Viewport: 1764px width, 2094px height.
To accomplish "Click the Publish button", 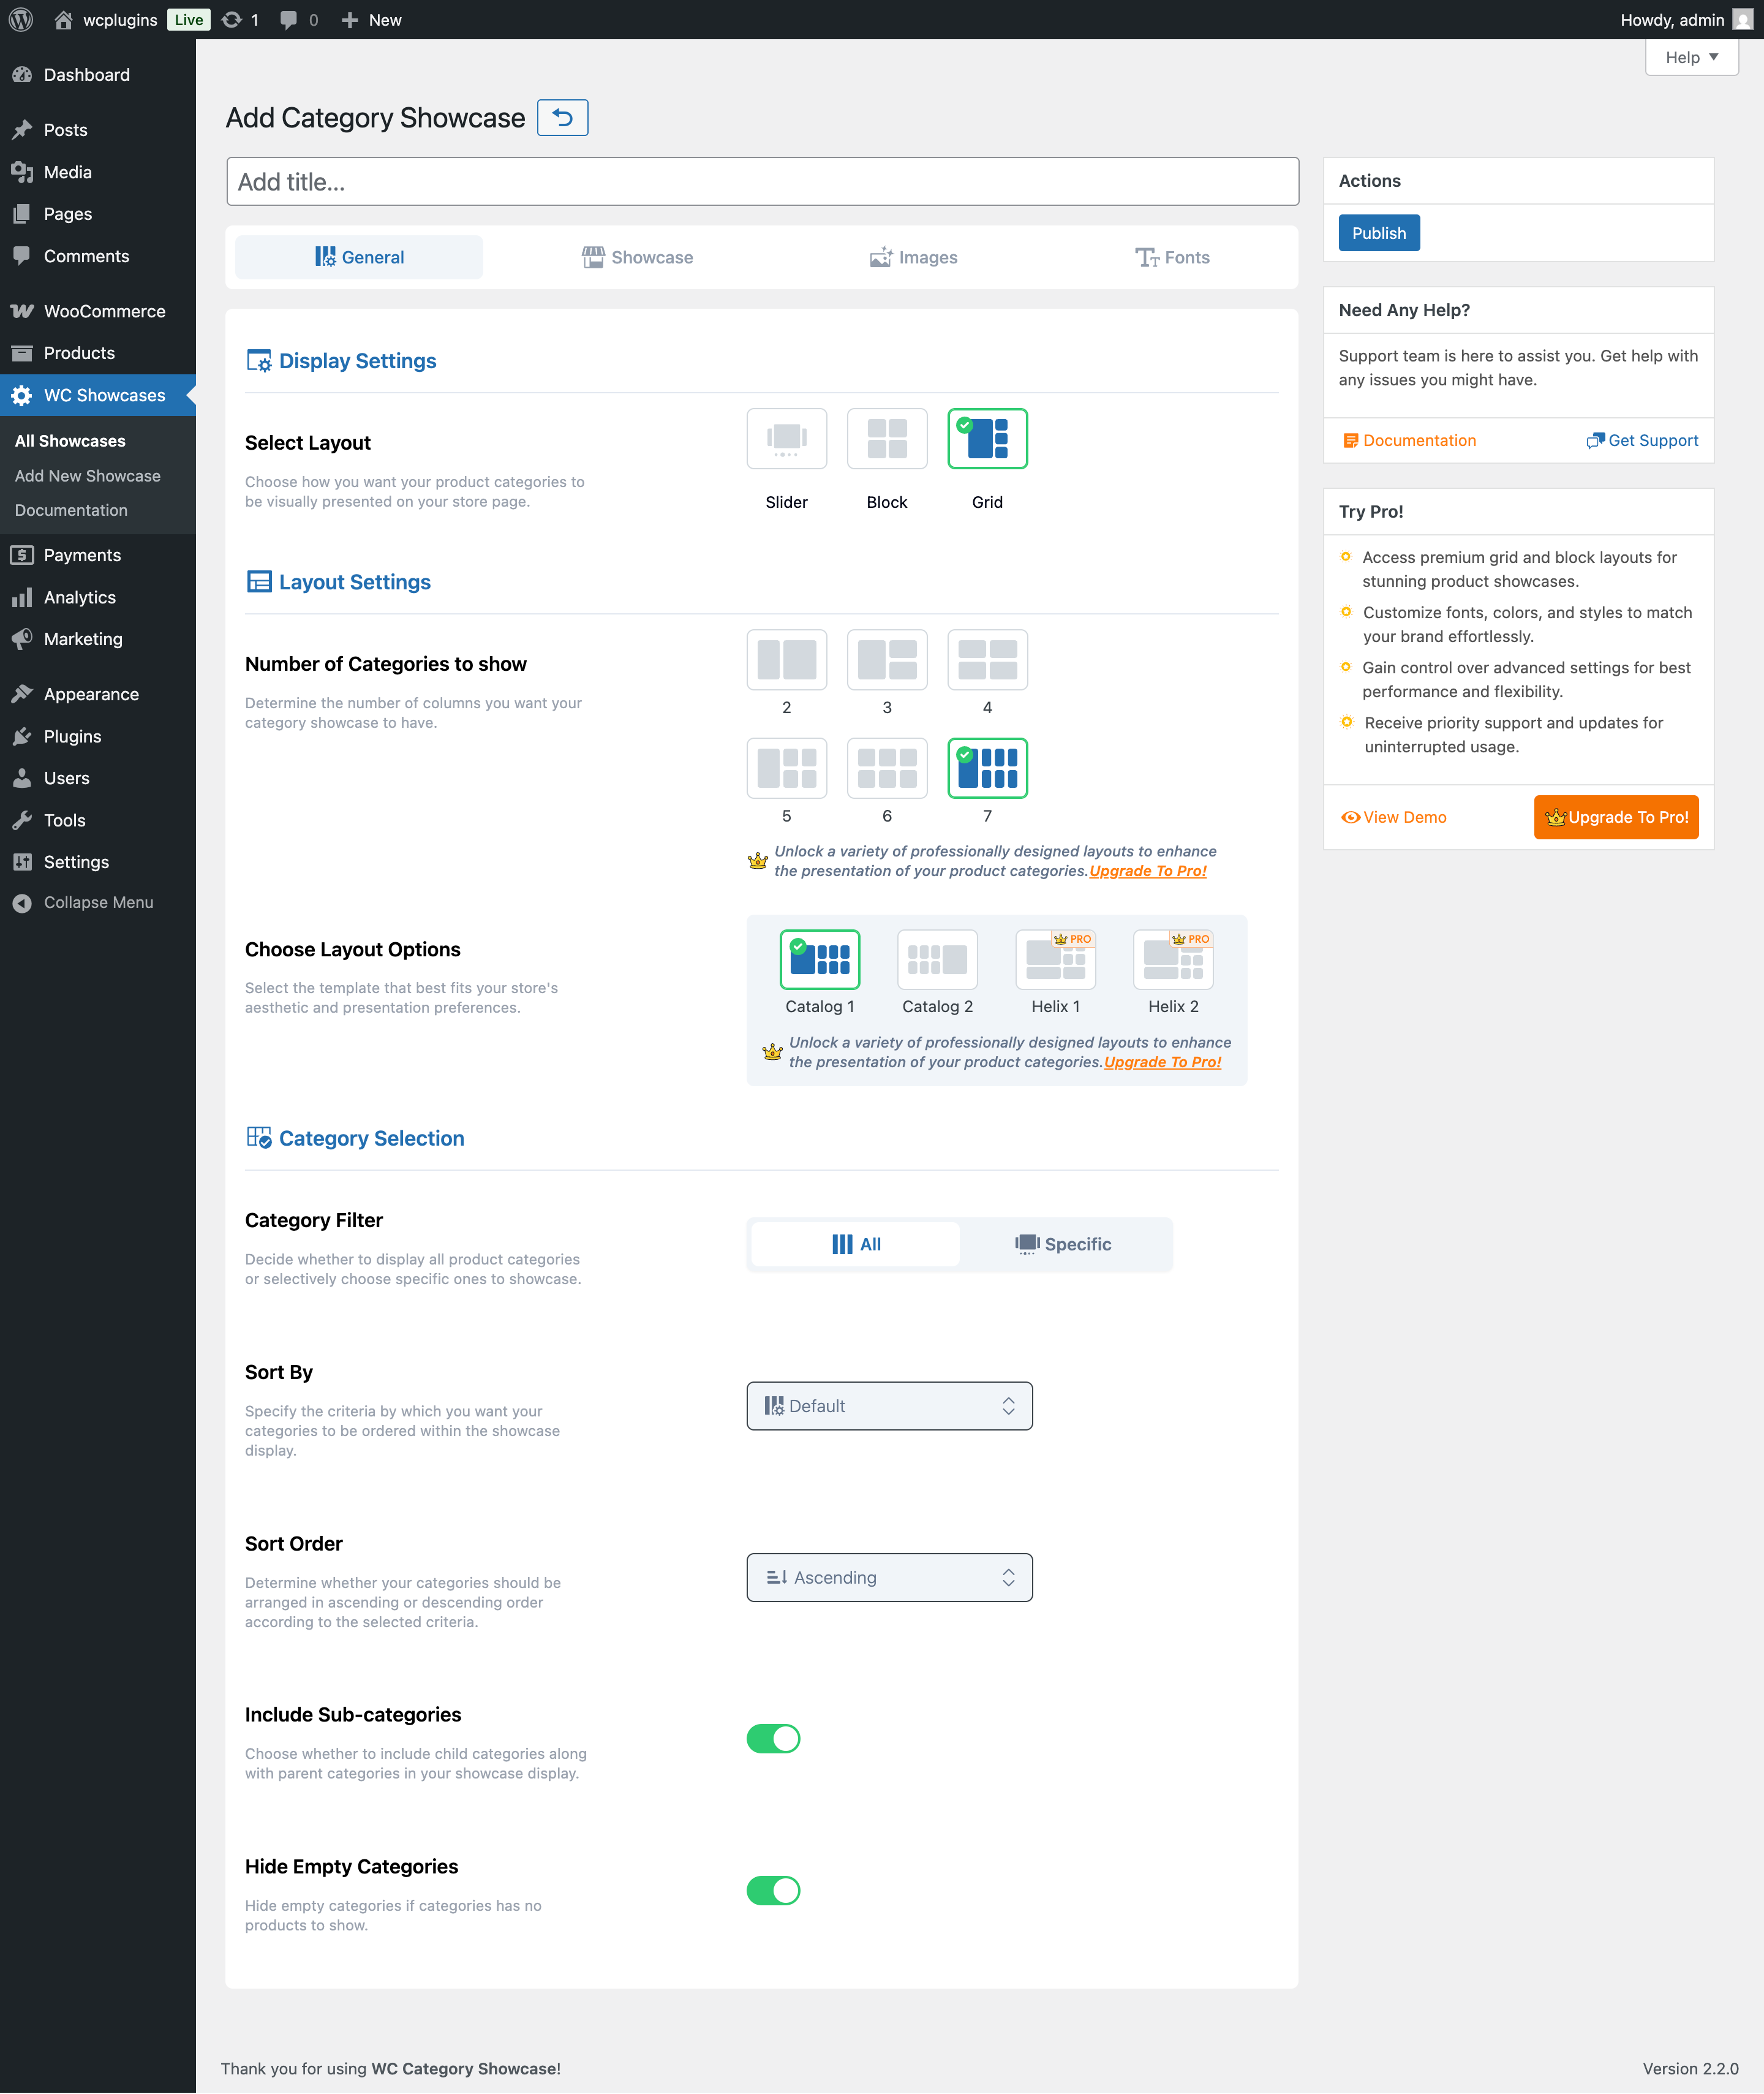I will (1379, 233).
